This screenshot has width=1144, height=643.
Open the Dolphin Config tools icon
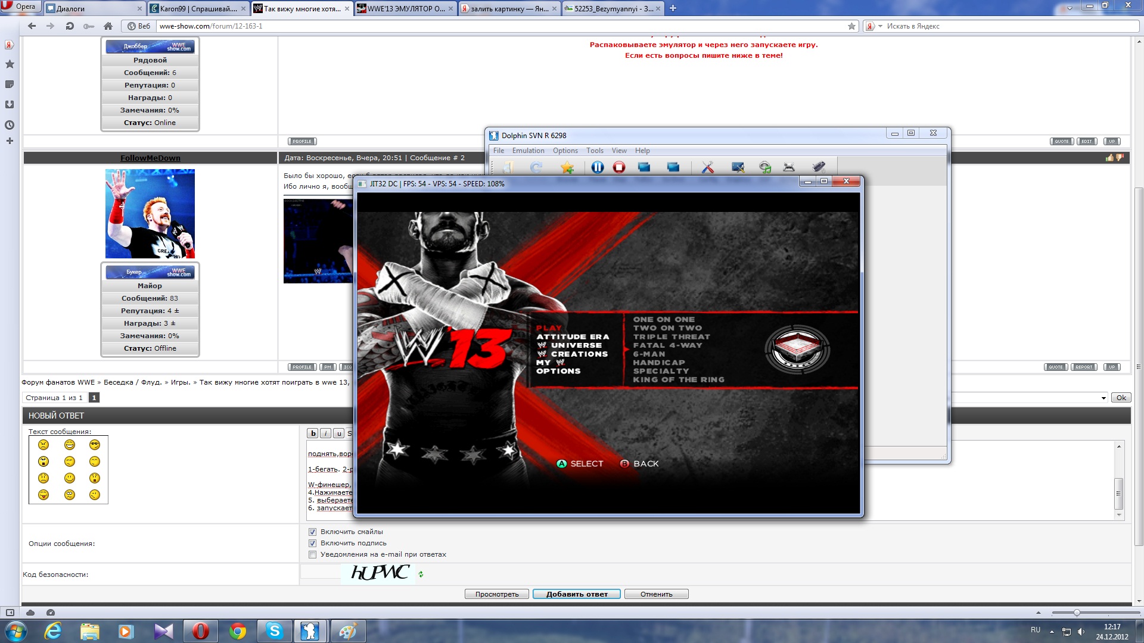point(708,168)
